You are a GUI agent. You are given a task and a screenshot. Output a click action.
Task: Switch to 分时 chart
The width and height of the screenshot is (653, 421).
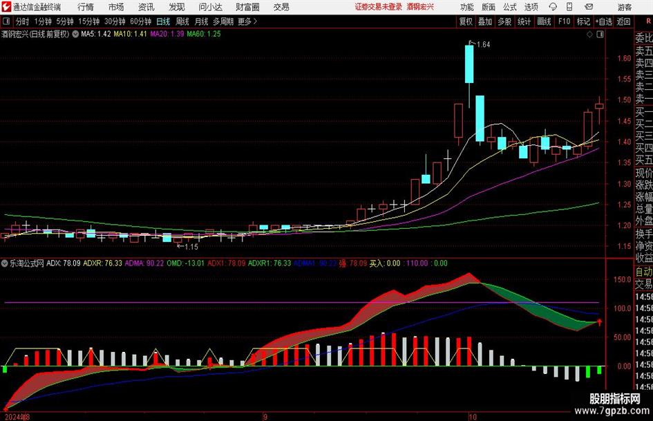point(22,21)
